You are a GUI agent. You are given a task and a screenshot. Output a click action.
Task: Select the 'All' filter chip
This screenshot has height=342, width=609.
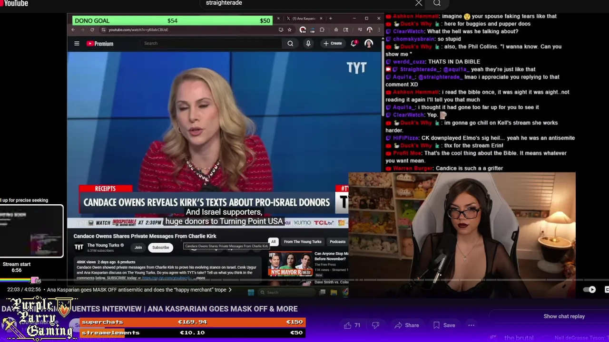273,242
